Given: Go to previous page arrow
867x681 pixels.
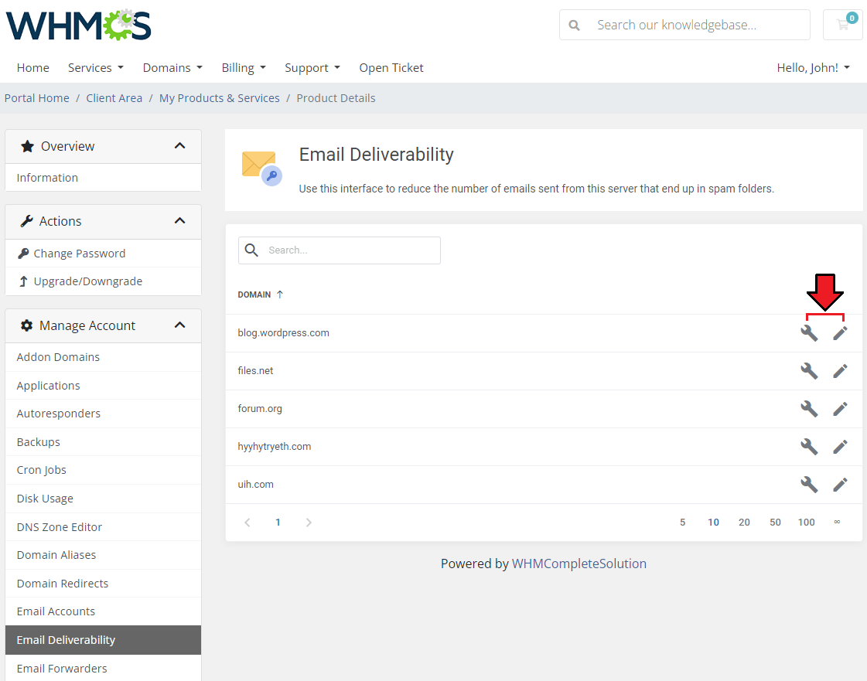Looking at the screenshot, I should (x=247, y=523).
